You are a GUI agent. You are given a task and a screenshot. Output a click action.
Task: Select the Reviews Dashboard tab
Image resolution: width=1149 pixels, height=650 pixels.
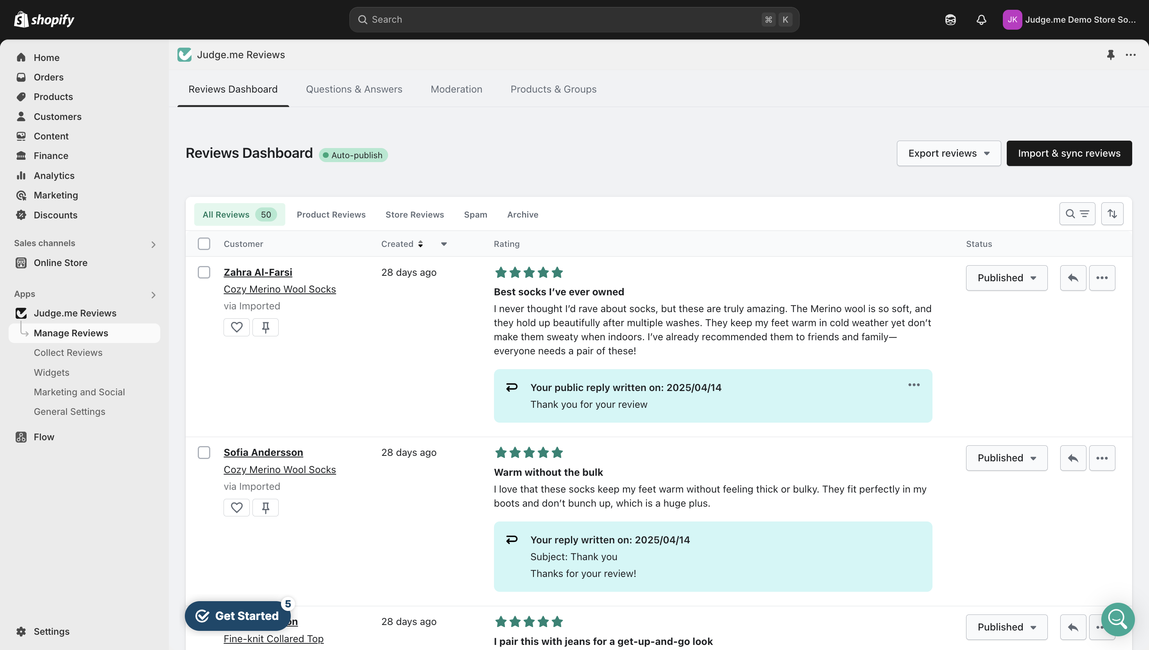tap(233, 89)
